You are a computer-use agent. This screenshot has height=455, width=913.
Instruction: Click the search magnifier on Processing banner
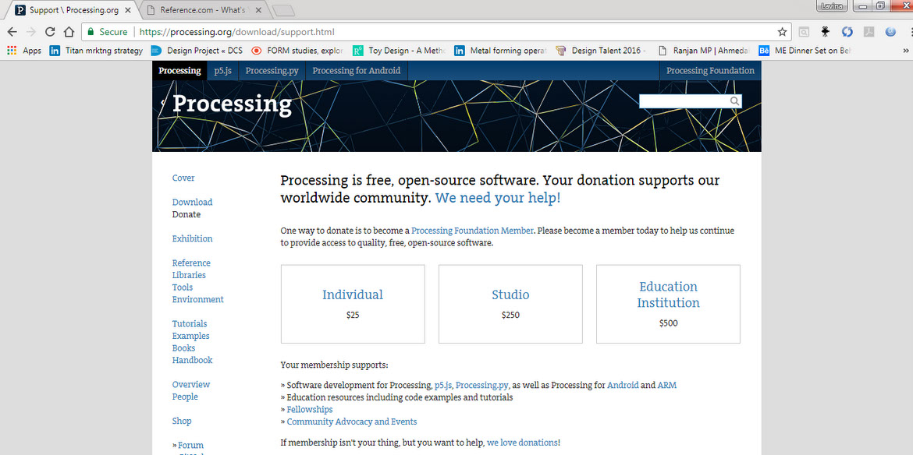[735, 101]
